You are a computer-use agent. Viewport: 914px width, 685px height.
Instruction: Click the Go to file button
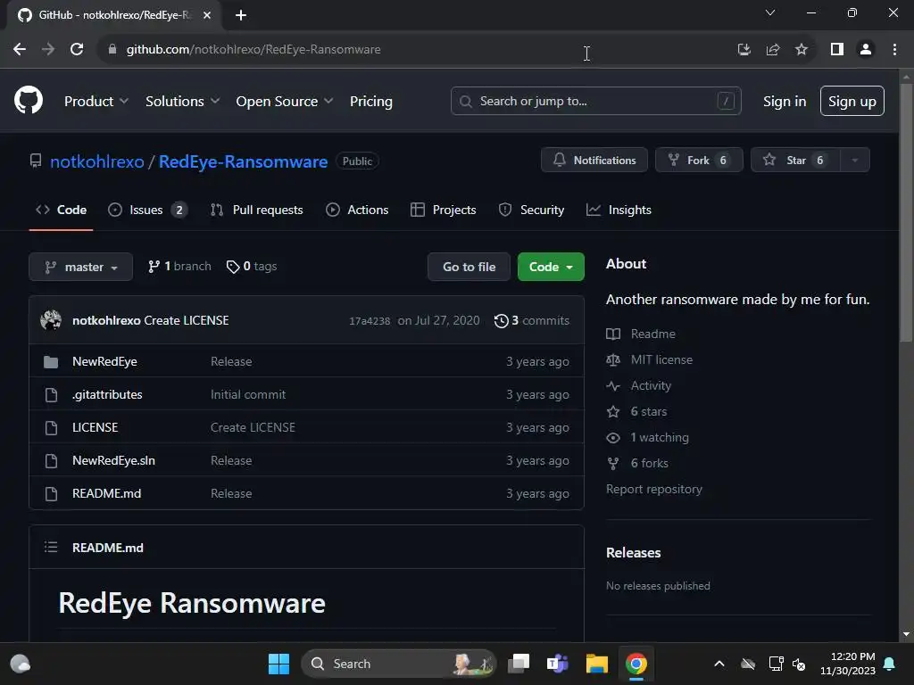pos(469,267)
